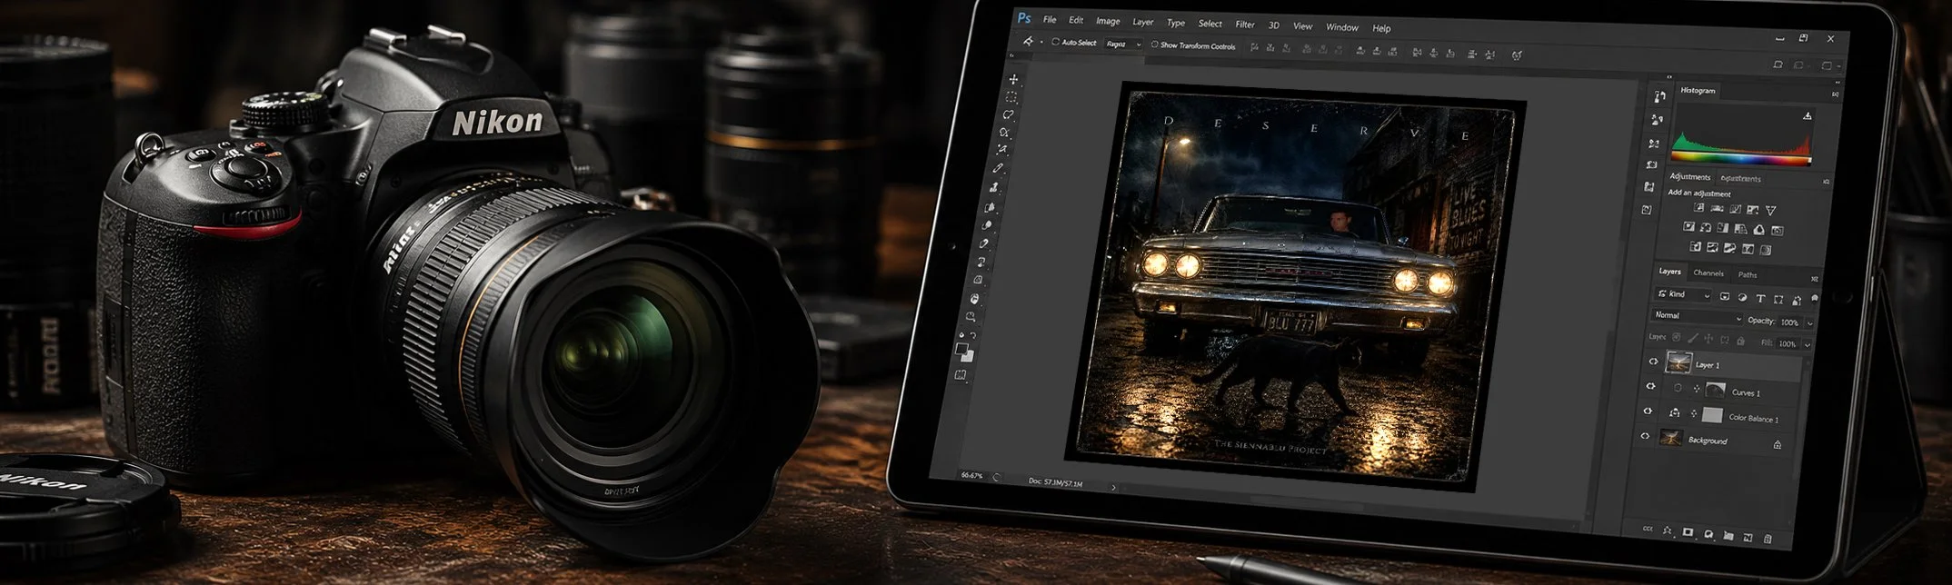The image size is (1952, 585).
Task: Add a Curves adjustment from Adjustments panel
Action: click(1735, 209)
